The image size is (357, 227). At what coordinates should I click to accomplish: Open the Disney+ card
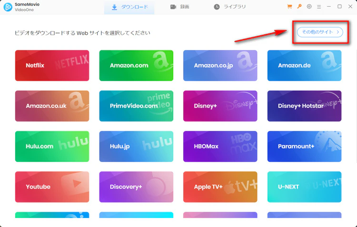[220, 106]
